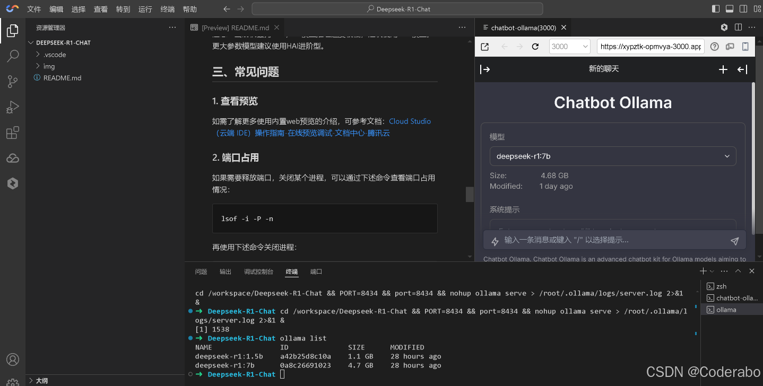Focus the preview URL address field
Image resolution: width=763 pixels, height=386 pixels.
pos(650,47)
